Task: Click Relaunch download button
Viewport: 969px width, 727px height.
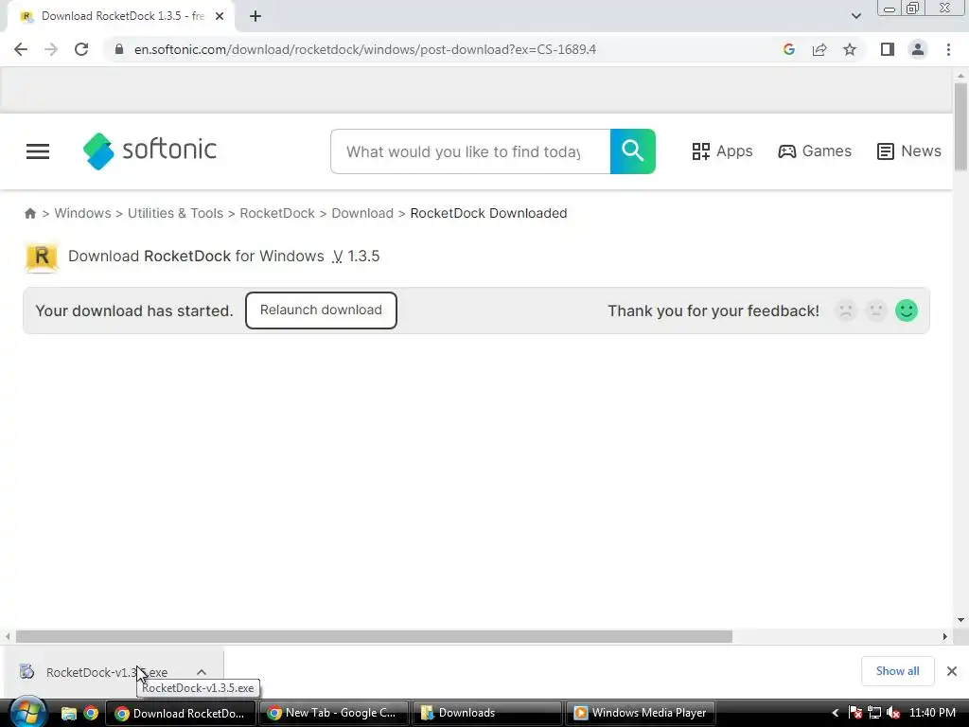Action: point(321,310)
